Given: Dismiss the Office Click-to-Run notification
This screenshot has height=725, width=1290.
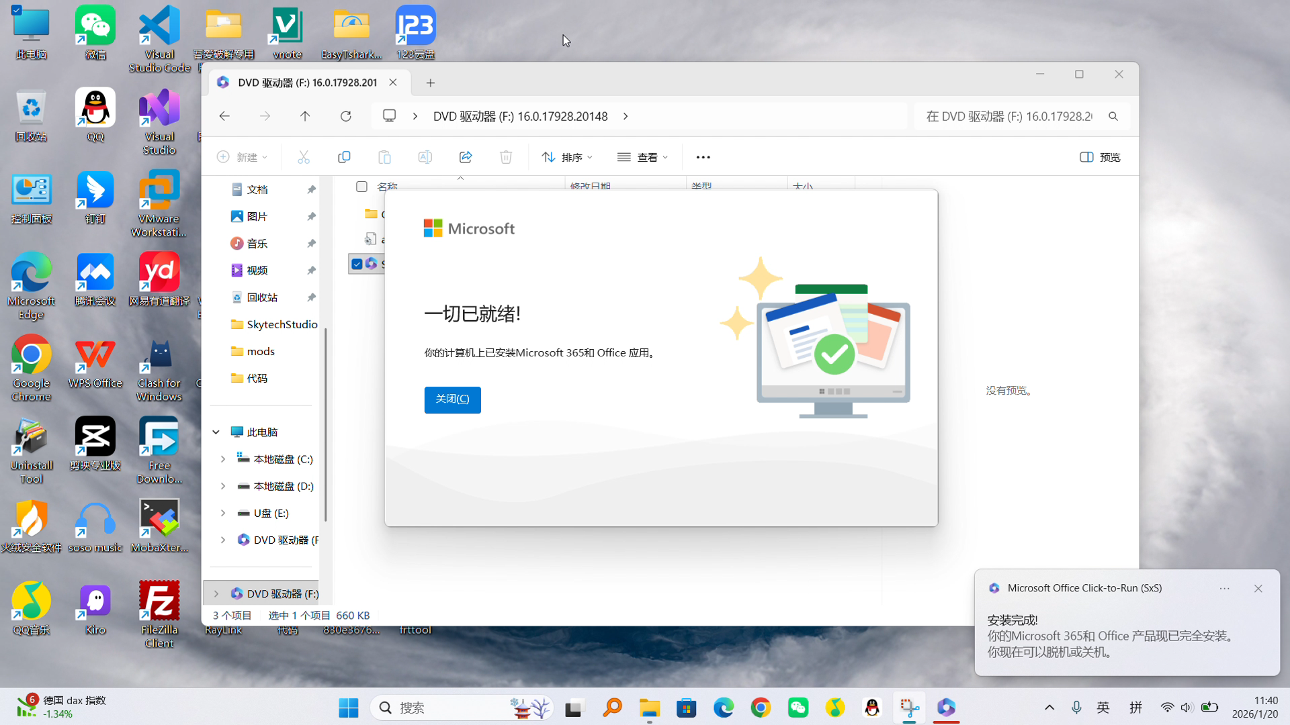Looking at the screenshot, I should click(1258, 588).
